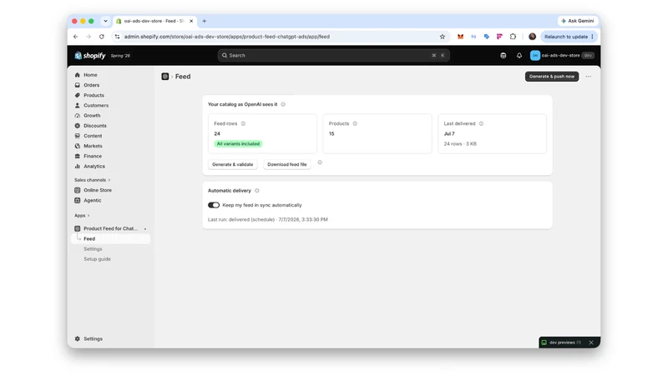Open Chrome profile avatar
The height and width of the screenshot is (375, 668).
(x=532, y=37)
